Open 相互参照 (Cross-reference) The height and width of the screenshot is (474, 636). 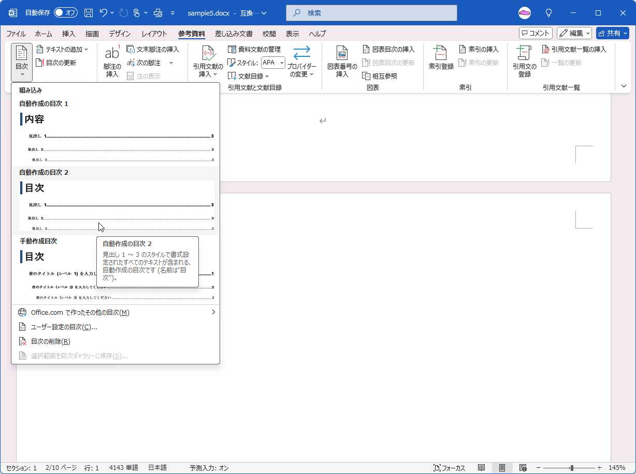[x=382, y=75]
